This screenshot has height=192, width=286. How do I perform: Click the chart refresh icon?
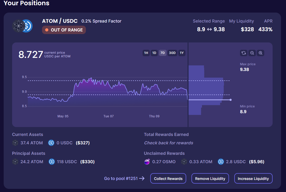click(x=243, y=53)
